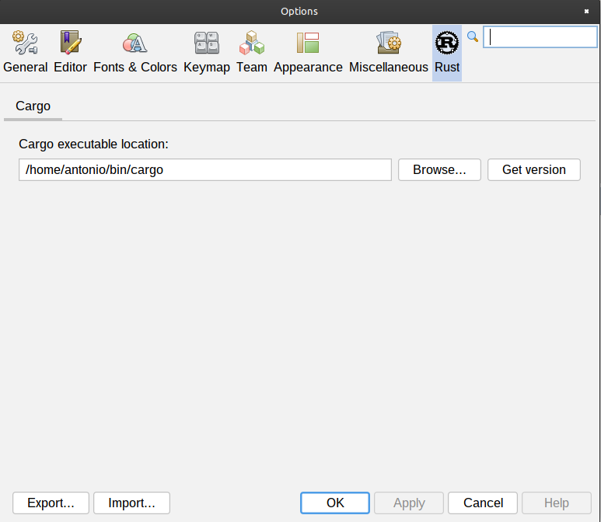601x522 pixels.
Task: Select the Rust options category
Action: [x=447, y=53]
